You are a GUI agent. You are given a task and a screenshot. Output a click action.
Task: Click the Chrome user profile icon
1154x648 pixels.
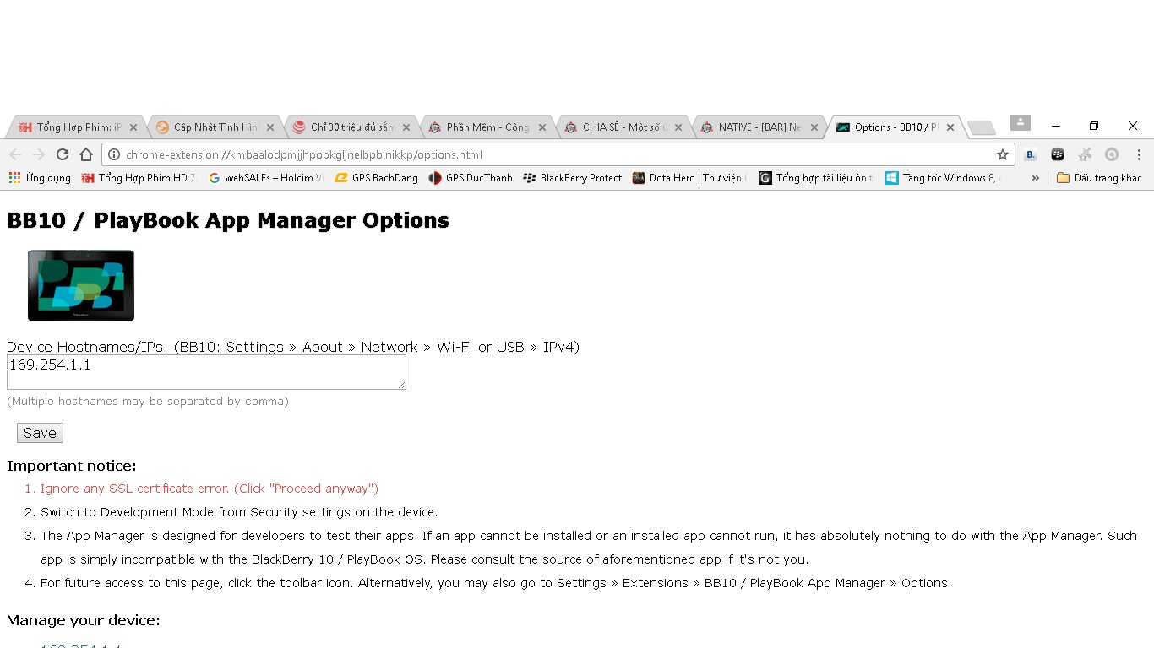[x=1021, y=123]
